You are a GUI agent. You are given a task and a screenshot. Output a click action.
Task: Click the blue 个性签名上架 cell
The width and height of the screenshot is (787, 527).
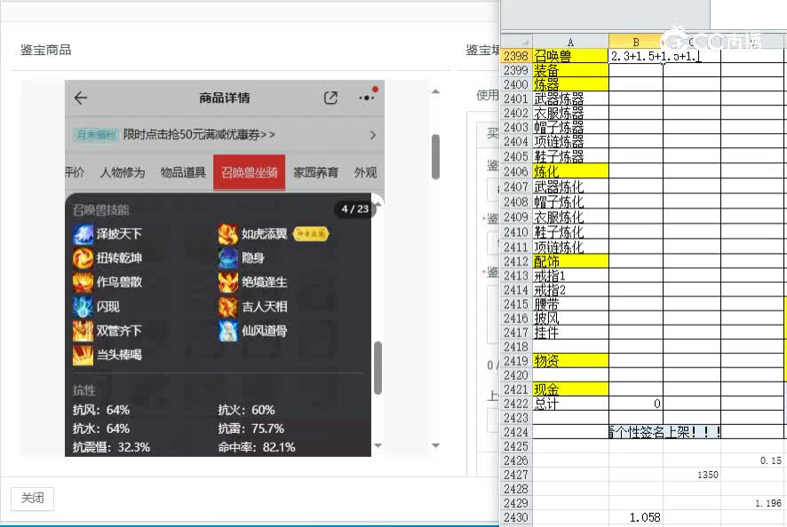[664, 432]
